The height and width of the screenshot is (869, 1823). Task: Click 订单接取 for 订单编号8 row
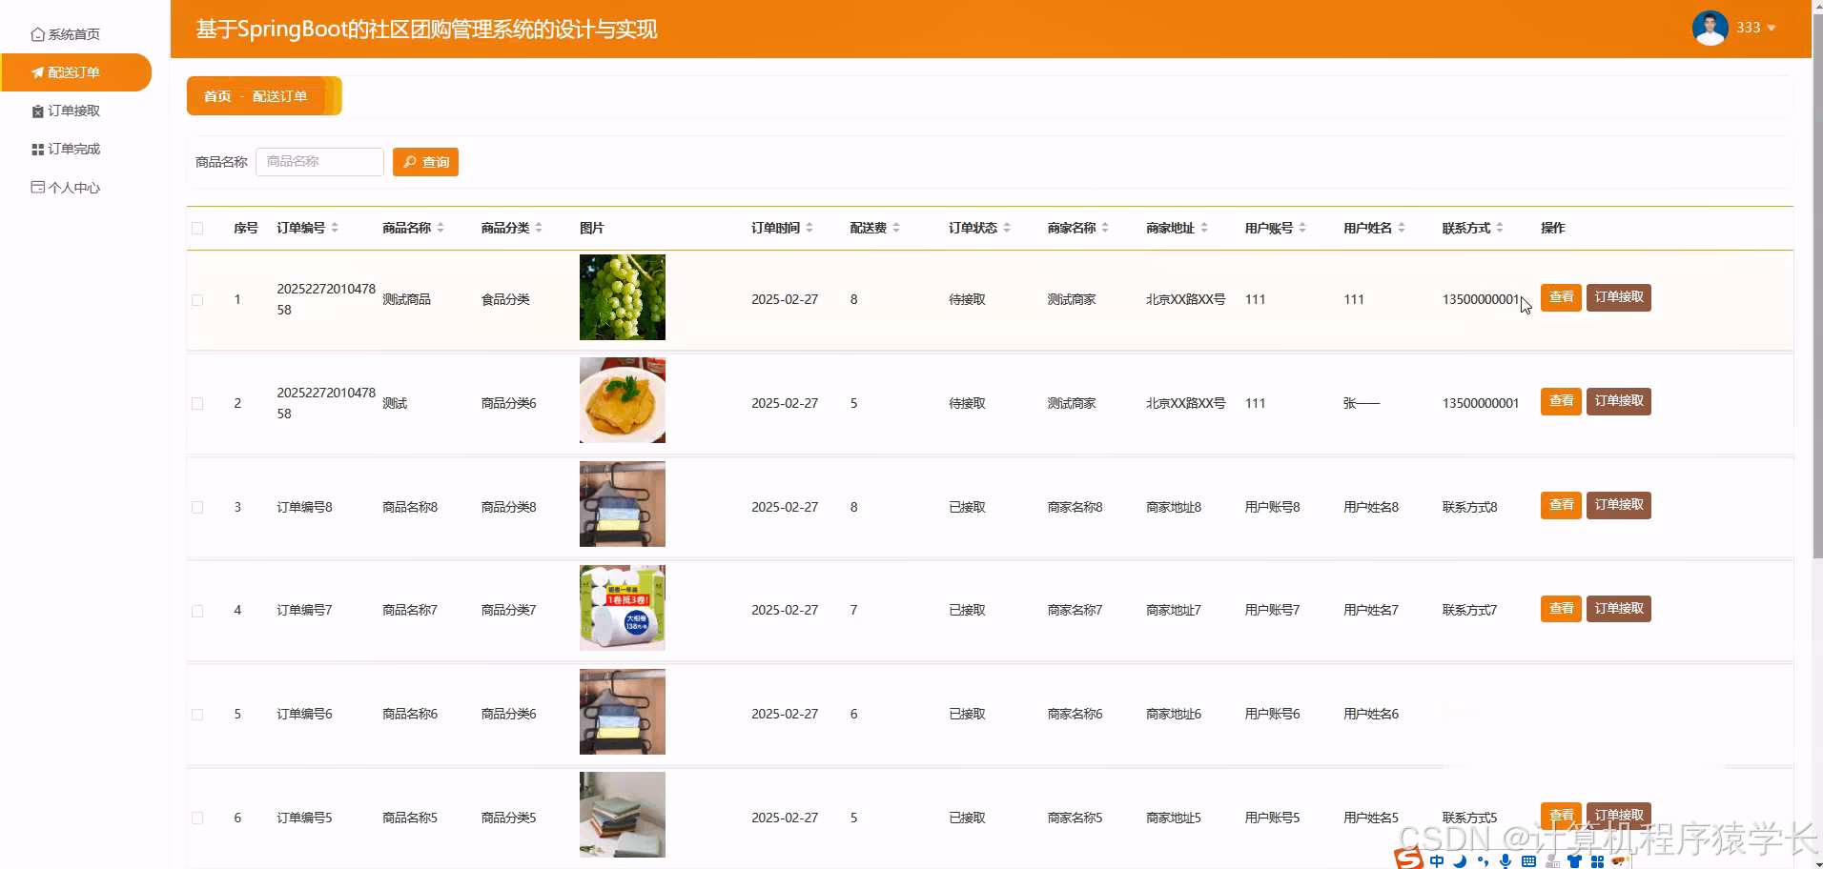point(1619,505)
